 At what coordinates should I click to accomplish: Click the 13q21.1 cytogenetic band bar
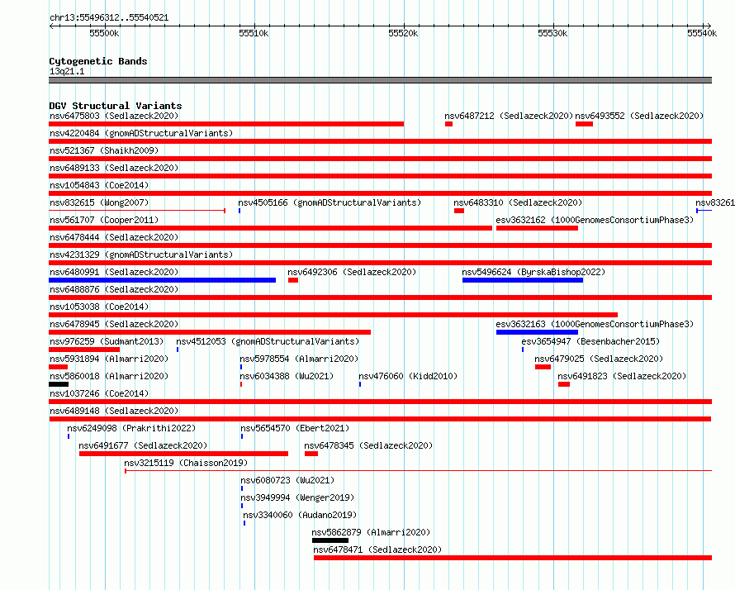tap(380, 80)
